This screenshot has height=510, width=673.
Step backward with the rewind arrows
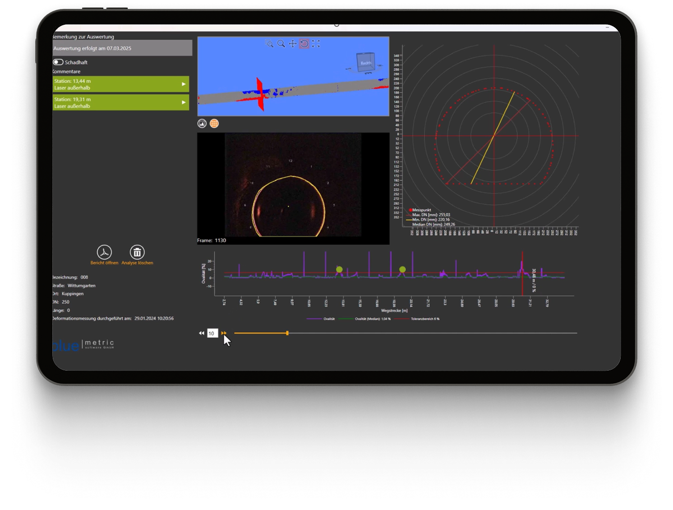pos(201,333)
